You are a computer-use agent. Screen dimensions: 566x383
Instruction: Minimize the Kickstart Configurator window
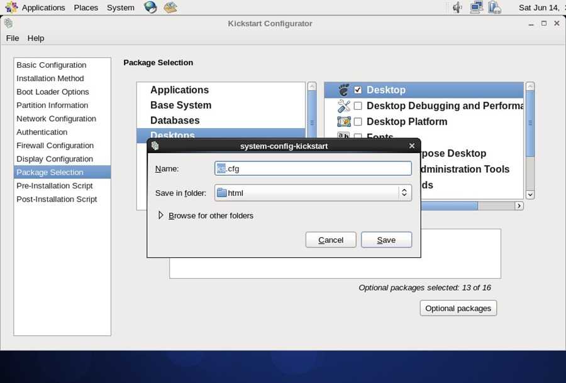(x=531, y=23)
